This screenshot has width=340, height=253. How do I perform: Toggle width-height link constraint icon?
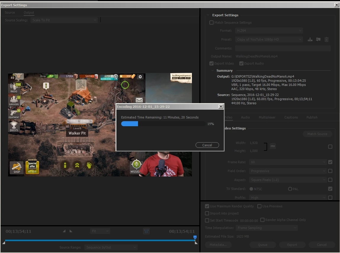(x=273, y=146)
